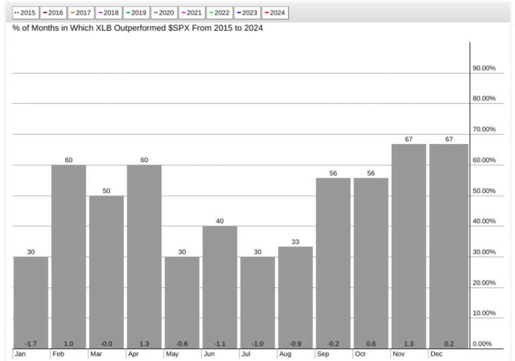Click the 10.00% y-axis label

483,313
